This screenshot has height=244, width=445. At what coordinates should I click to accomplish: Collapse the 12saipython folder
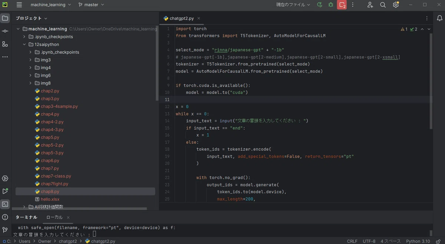(24, 44)
